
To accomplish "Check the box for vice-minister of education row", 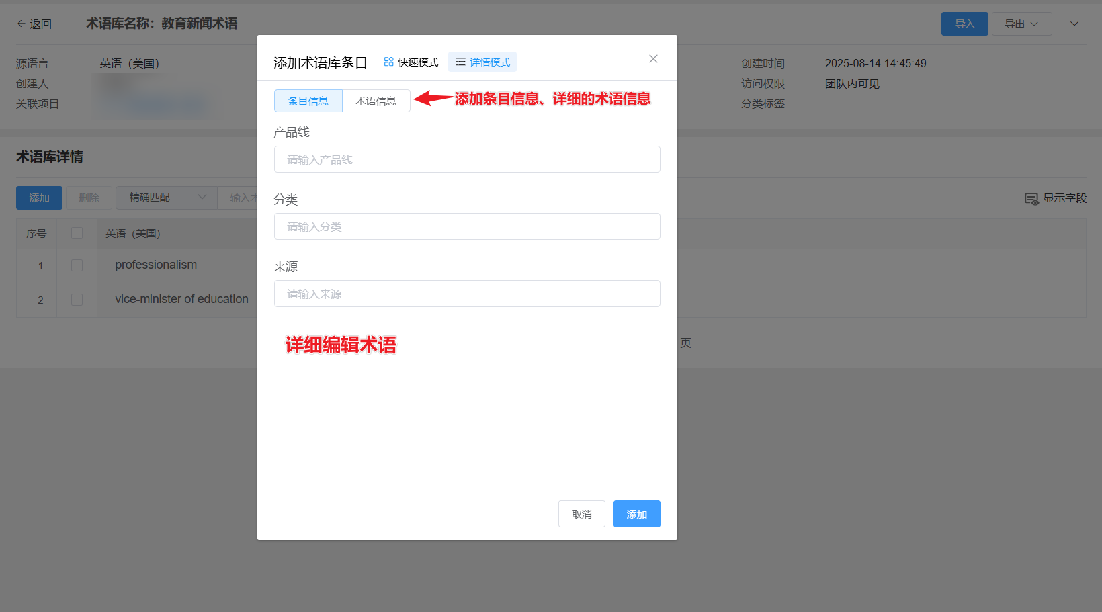I will click(x=77, y=300).
